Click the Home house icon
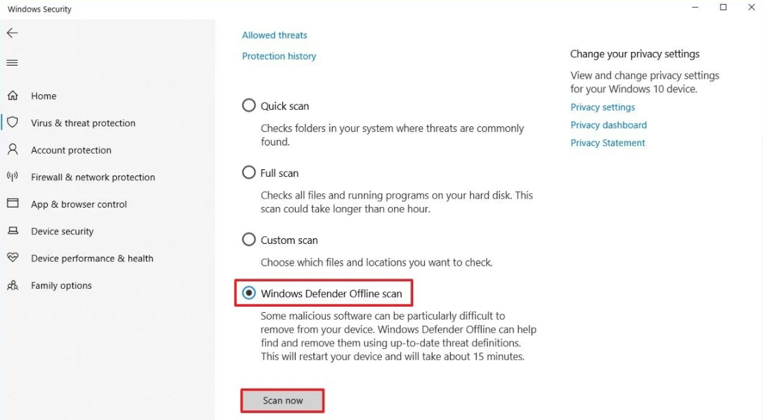This screenshot has height=420, width=763. (13, 96)
